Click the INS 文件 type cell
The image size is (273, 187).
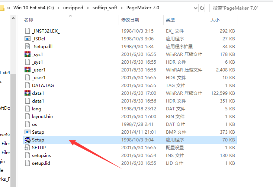175,155
